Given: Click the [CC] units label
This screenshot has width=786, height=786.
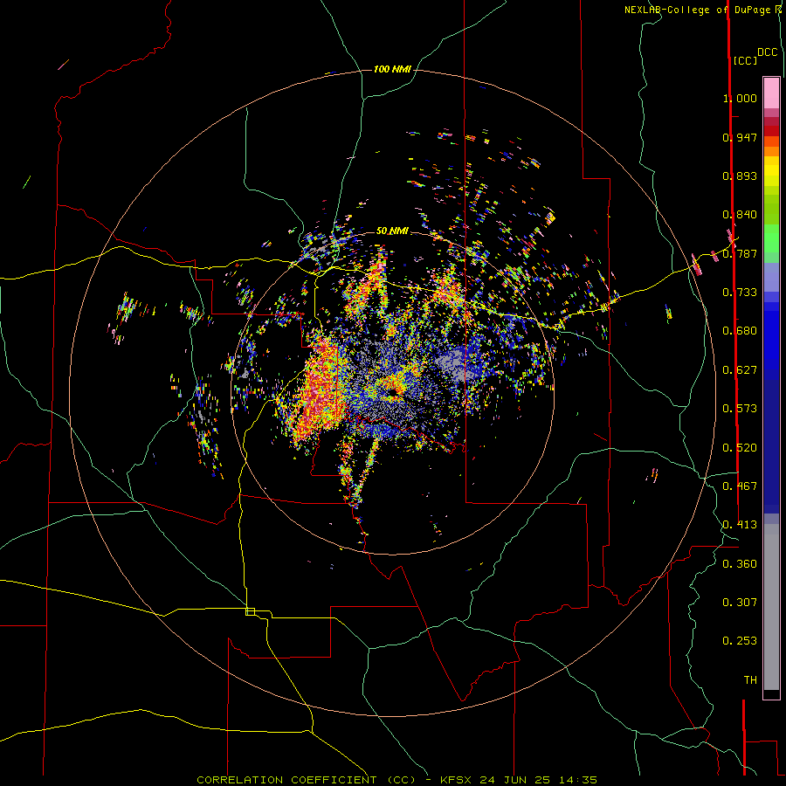Looking at the screenshot, I should click(745, 60).
